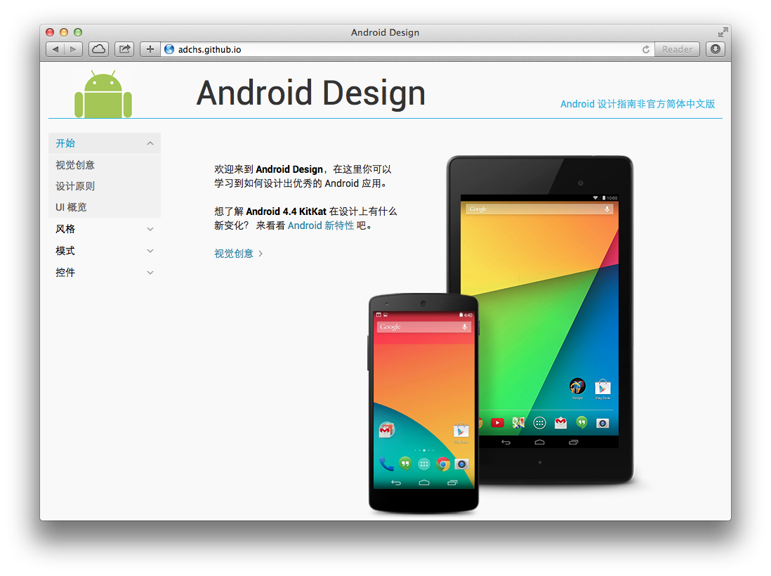Image resolution: width=771 pixels, height=576 pixels.
Task: Click the Google search bar on the phone image
Action: (424, 327)
